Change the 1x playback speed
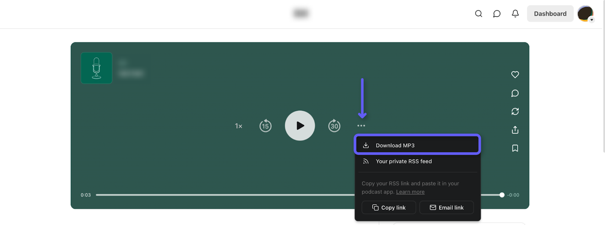This screenshot has width=605, height=225. (239, 126)
